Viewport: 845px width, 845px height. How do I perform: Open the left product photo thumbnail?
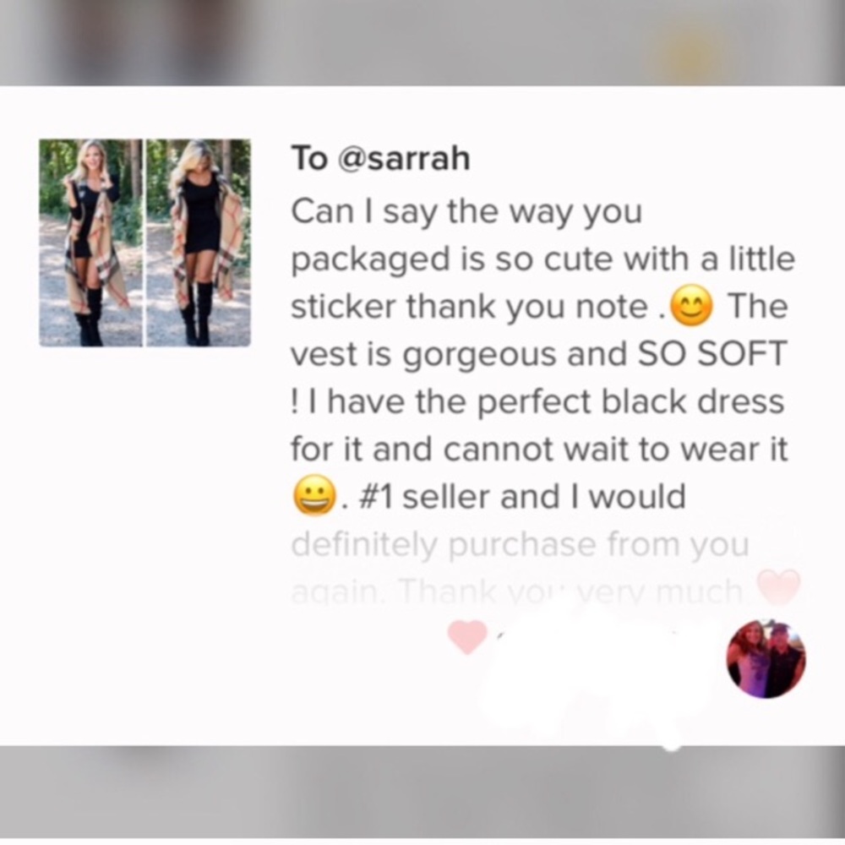pyautogui.click(x=91, y=243)
